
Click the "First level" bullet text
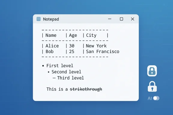(60, 66)
